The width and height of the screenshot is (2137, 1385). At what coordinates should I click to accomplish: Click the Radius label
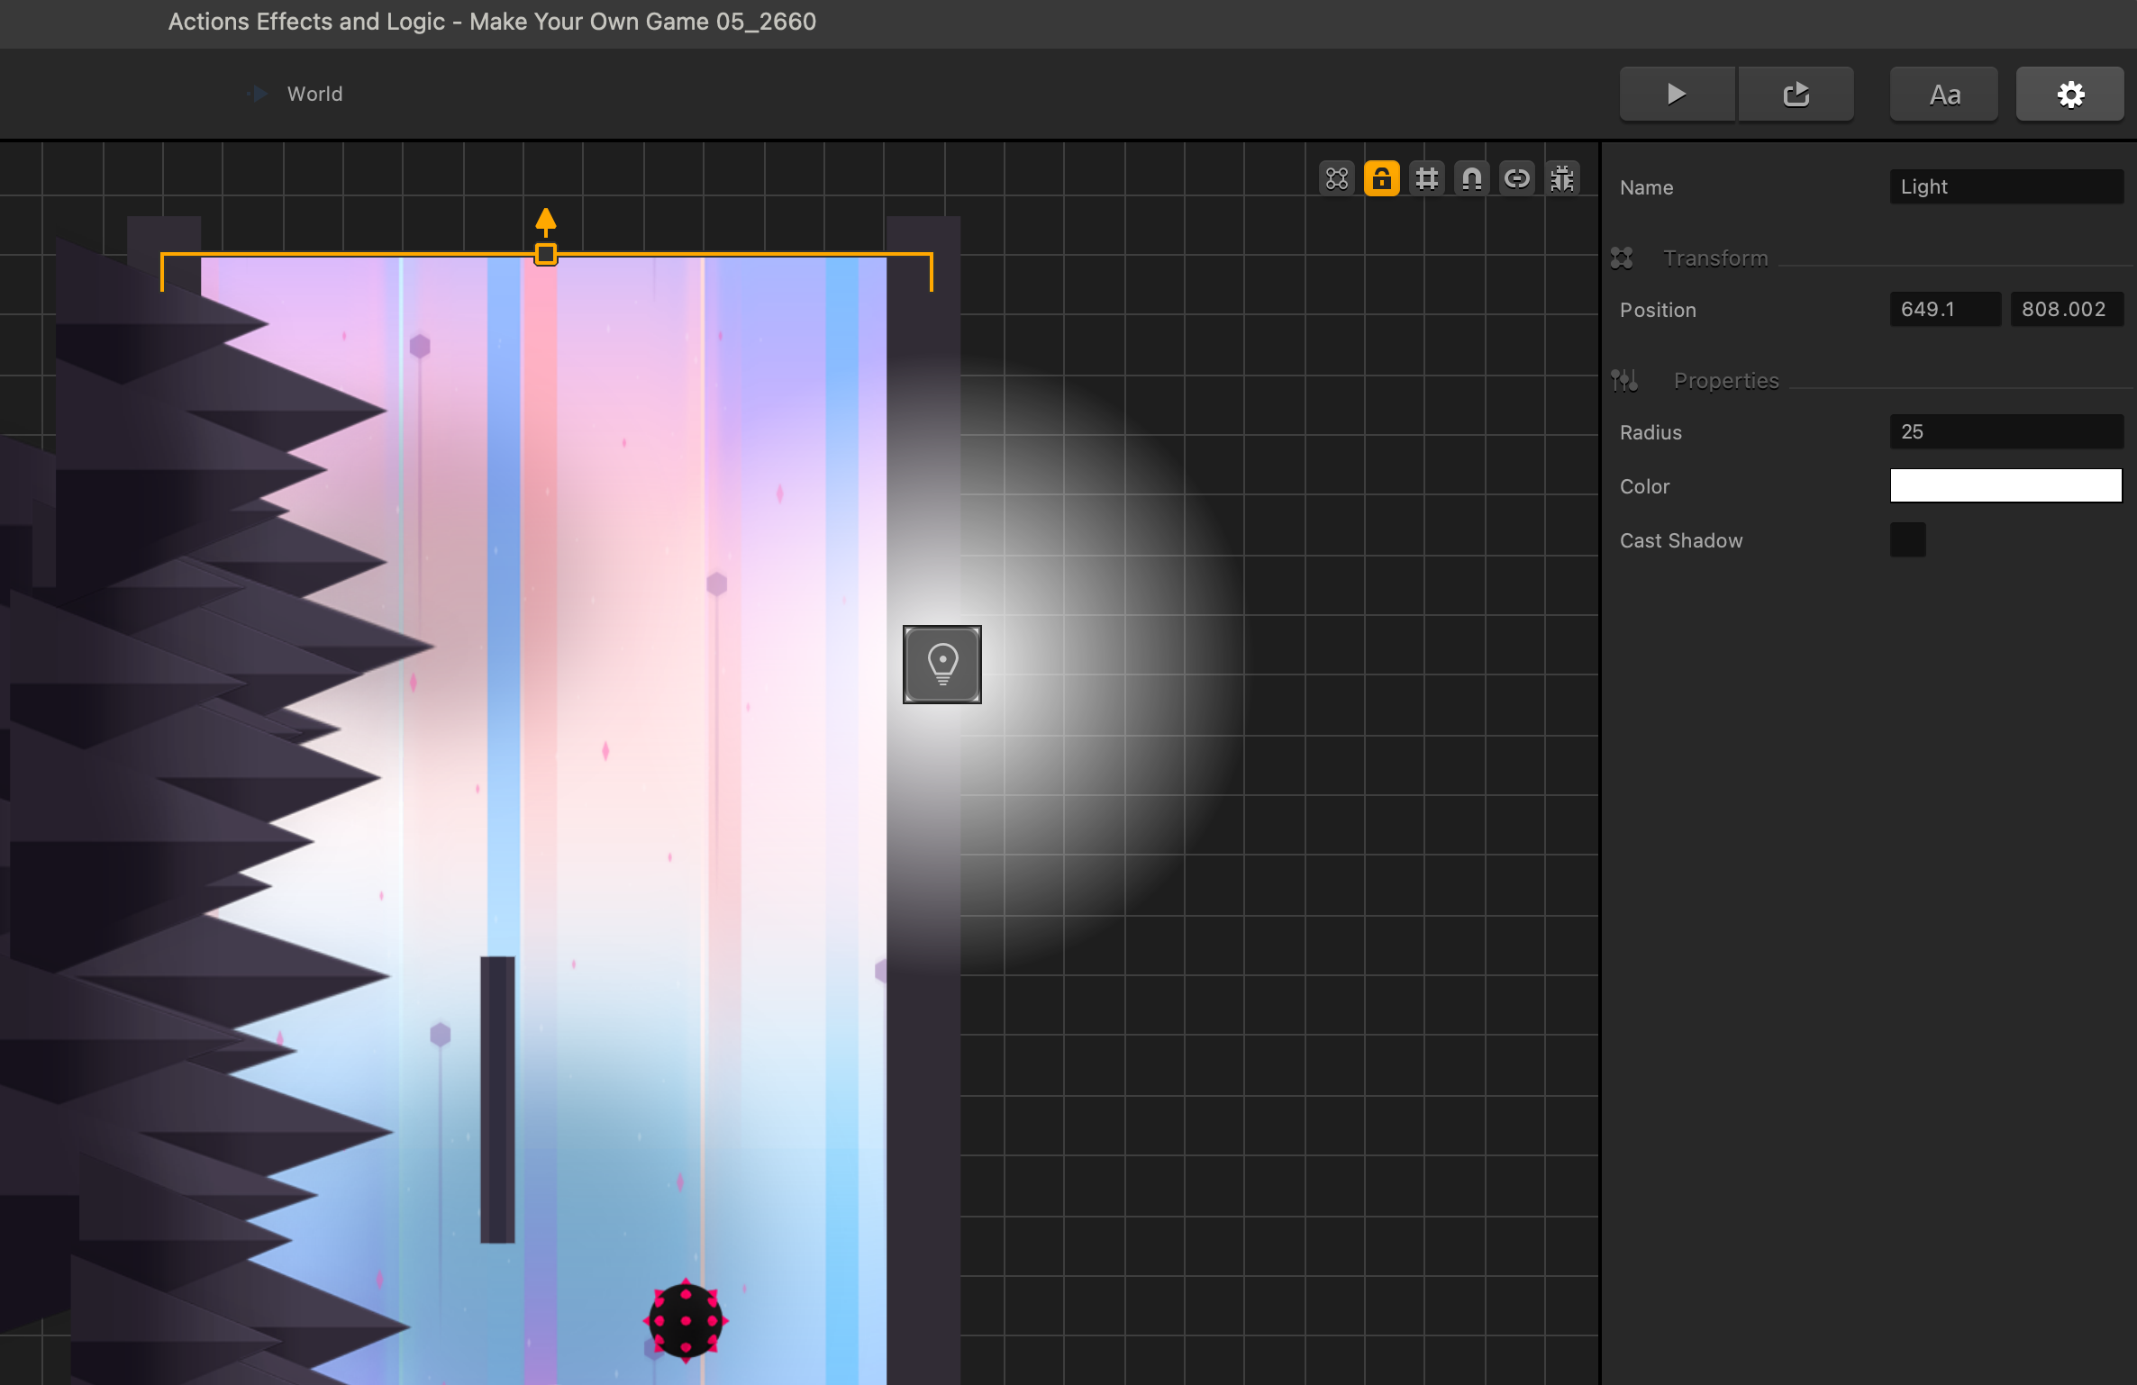tap(1650, 432)
